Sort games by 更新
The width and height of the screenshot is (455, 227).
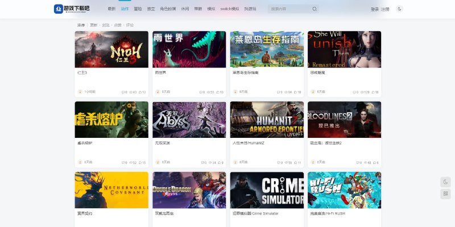tap(94, 25)
